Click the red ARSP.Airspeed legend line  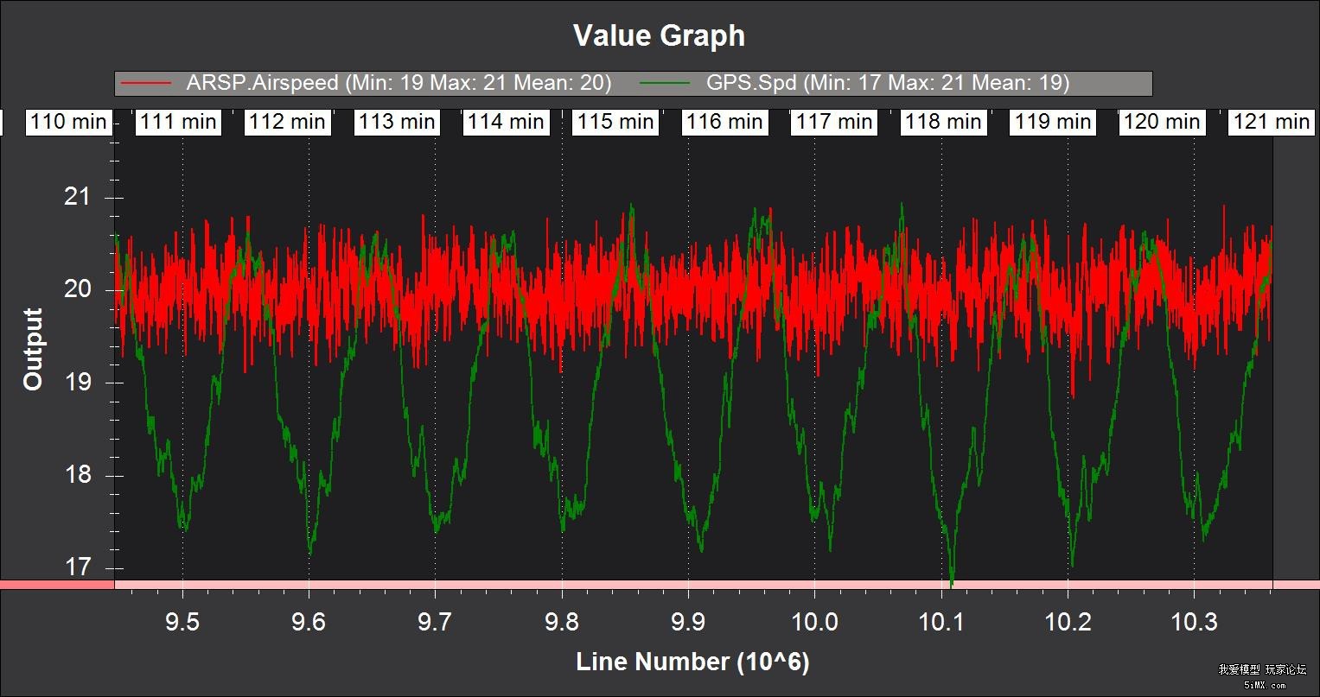147,84
